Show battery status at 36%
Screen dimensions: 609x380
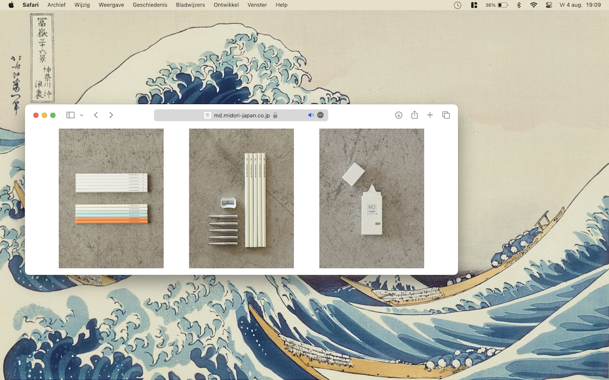pyautogui.click(x=497, y=5)
